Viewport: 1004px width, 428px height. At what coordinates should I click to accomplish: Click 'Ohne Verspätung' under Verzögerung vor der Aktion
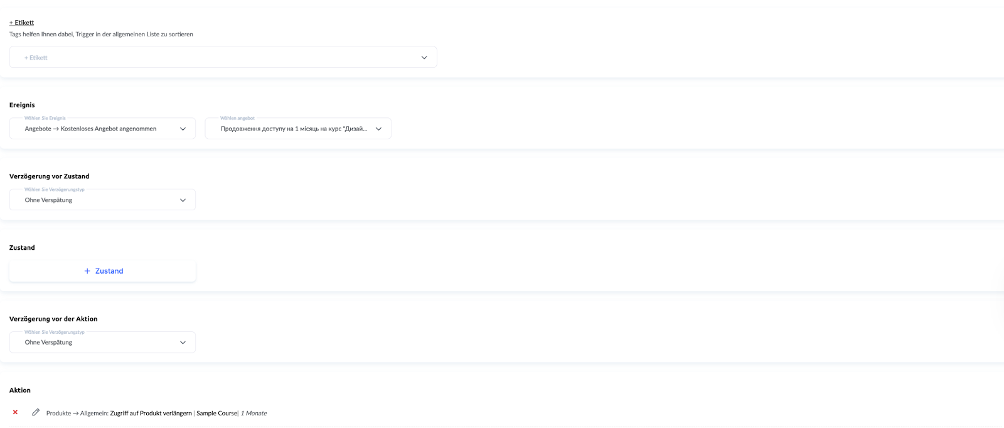pyautogui.click(x=48, y=343)
